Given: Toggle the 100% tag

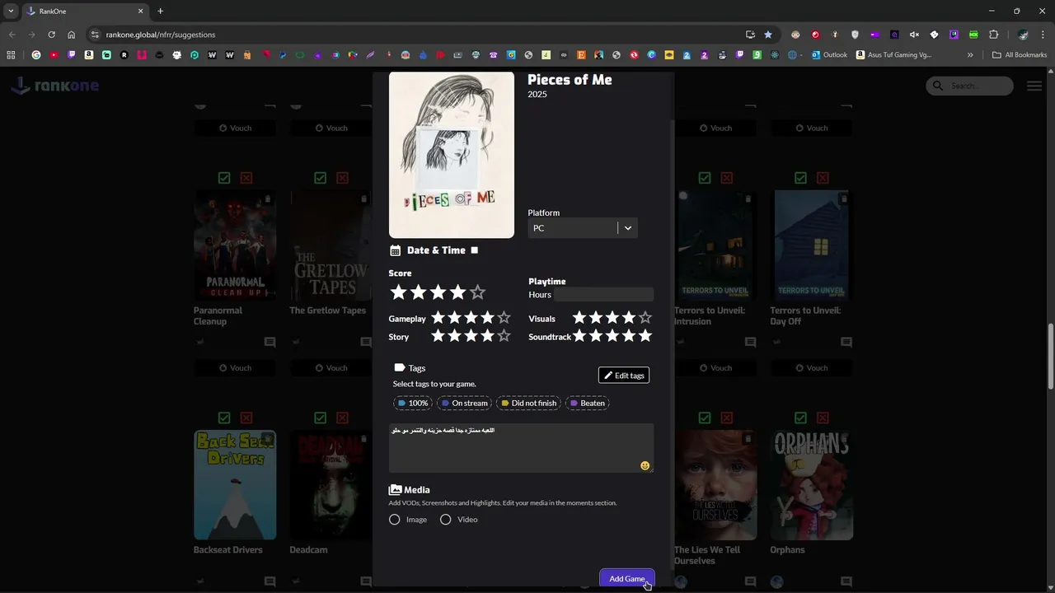Looking at the screenshot, I should coord(413,403).
